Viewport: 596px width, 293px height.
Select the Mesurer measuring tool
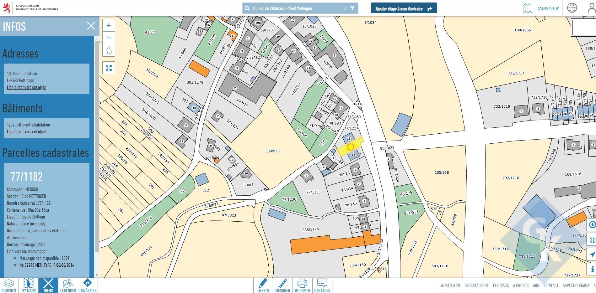(282, 285)
